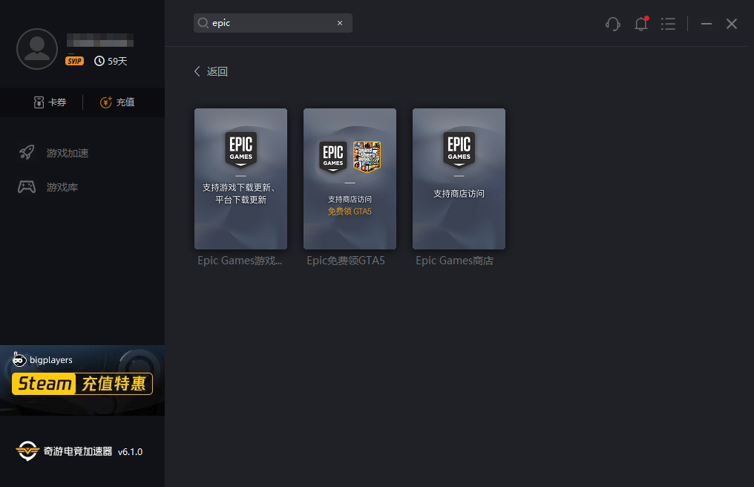Click the 支持游戏下载更新 description text
The width and height of the screenshot is (754, 487).
point(240,194)
